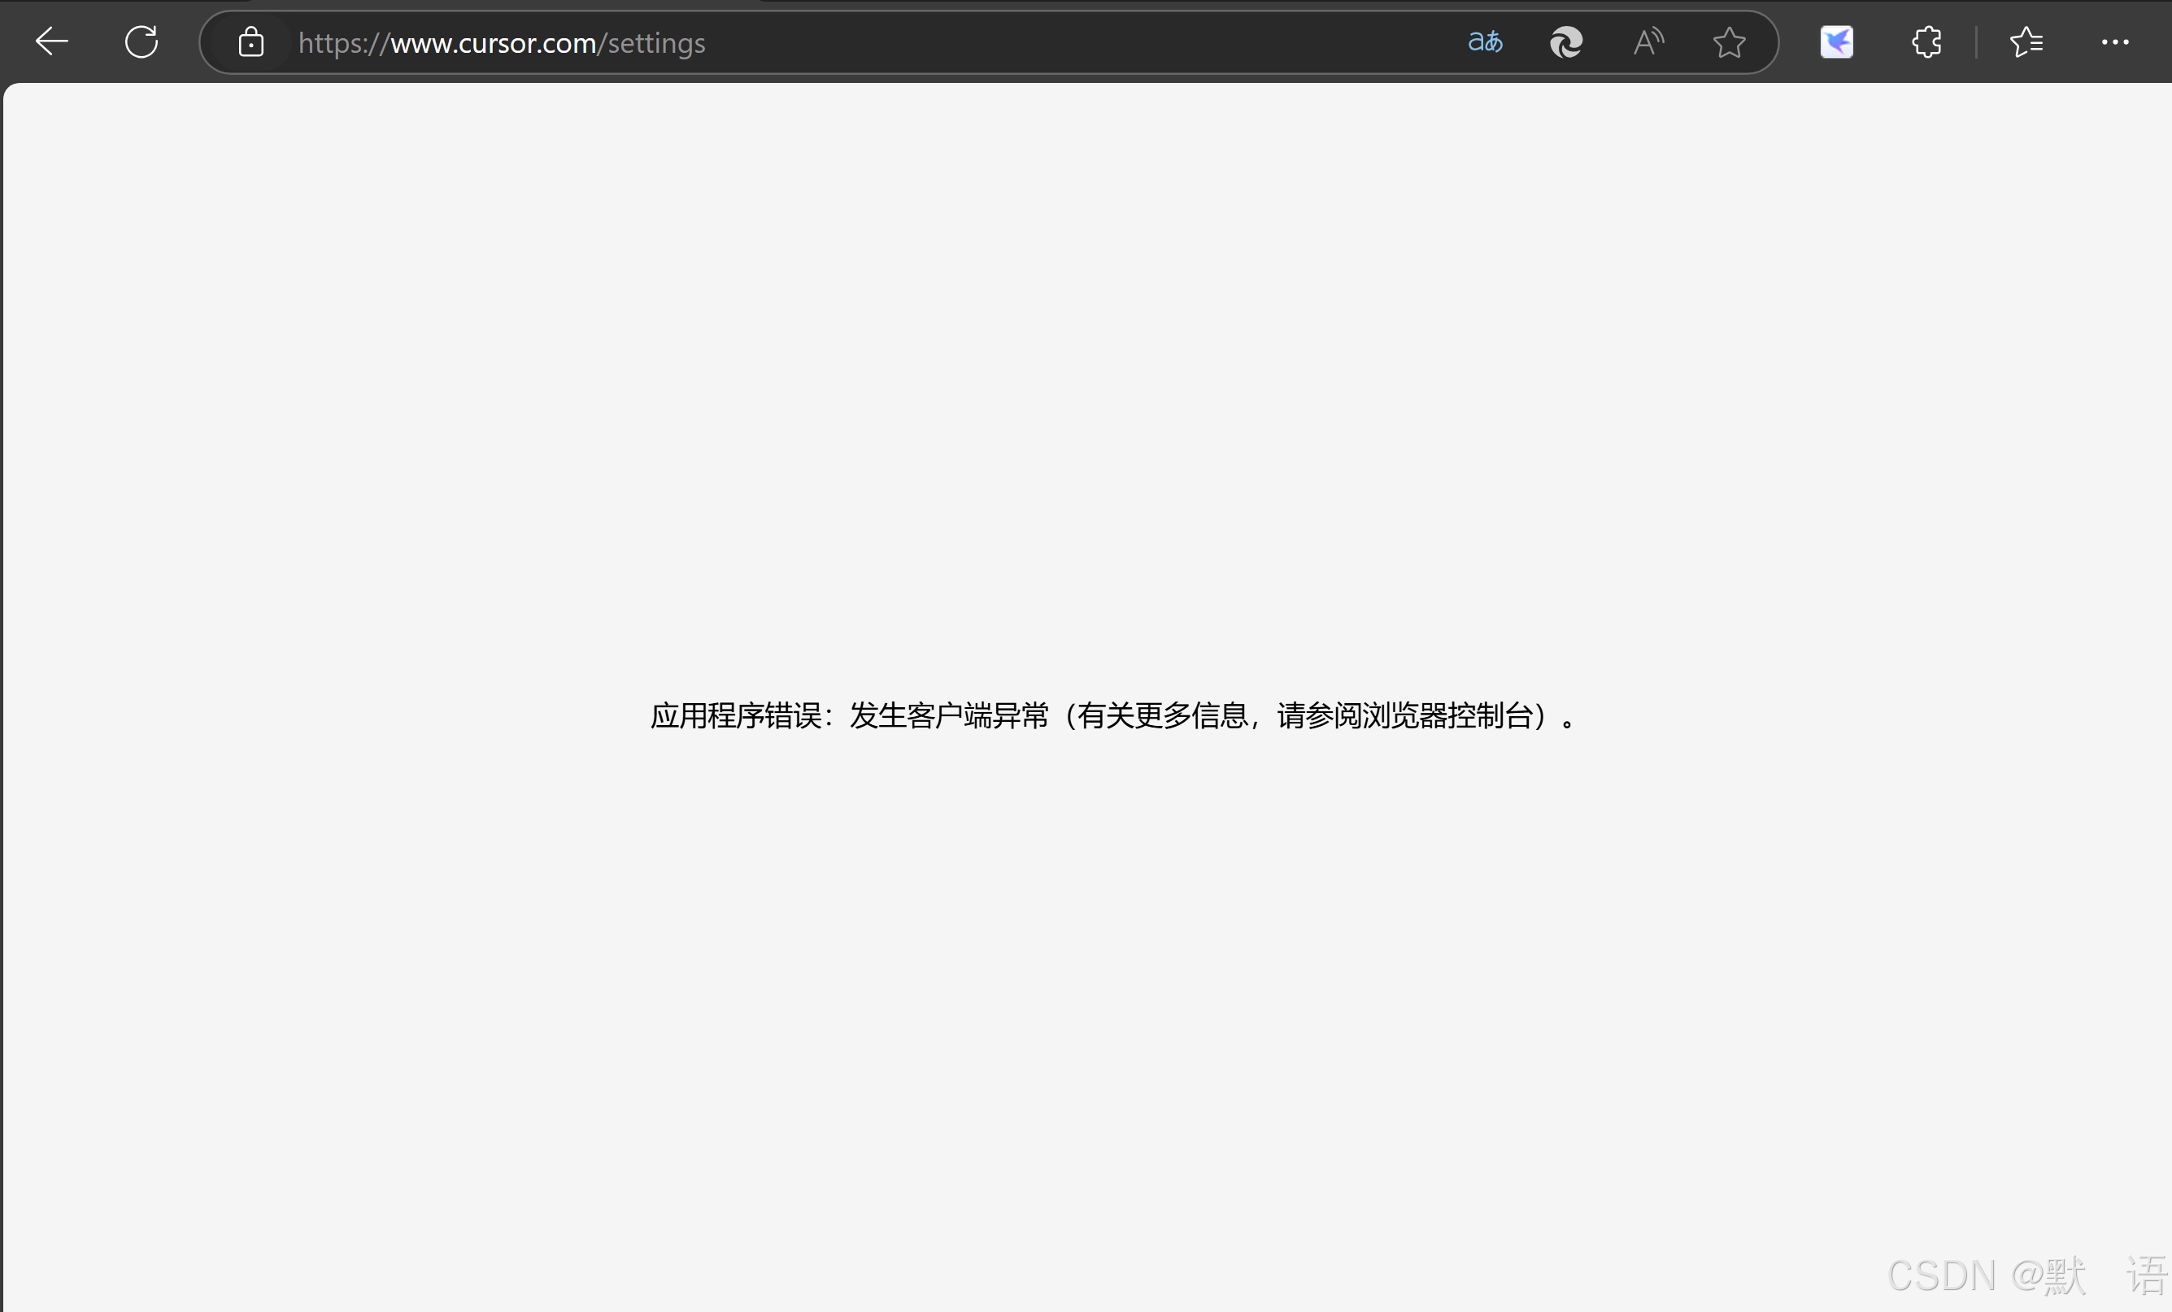Open the Extensions puzzle piece menu
Image resolution: width=2172 pixels, height=1312 pixels.
[x=1926, y=42]
